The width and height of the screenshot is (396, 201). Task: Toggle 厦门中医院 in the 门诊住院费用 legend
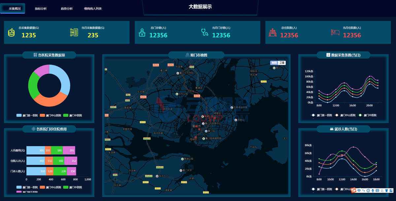tap(72, 187)
